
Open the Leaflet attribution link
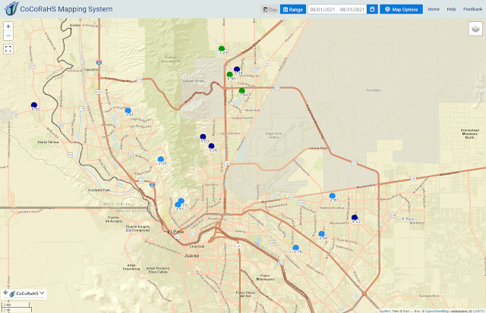point(384,311)
